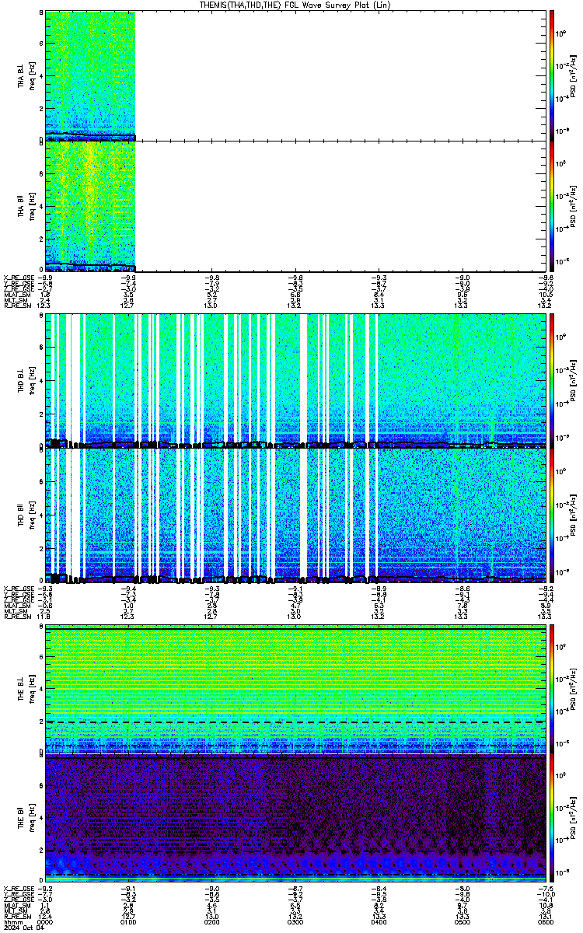The image size is (583, 933).
Task: Select the THD B⊥ spectrogram panel
Action: 295,380
